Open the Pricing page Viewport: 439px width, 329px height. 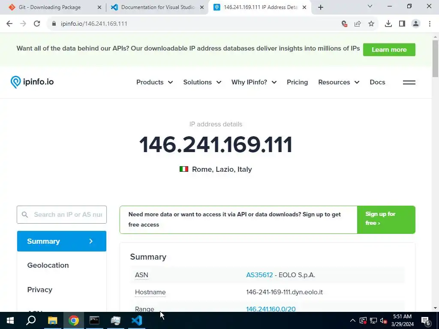point(297,82)
